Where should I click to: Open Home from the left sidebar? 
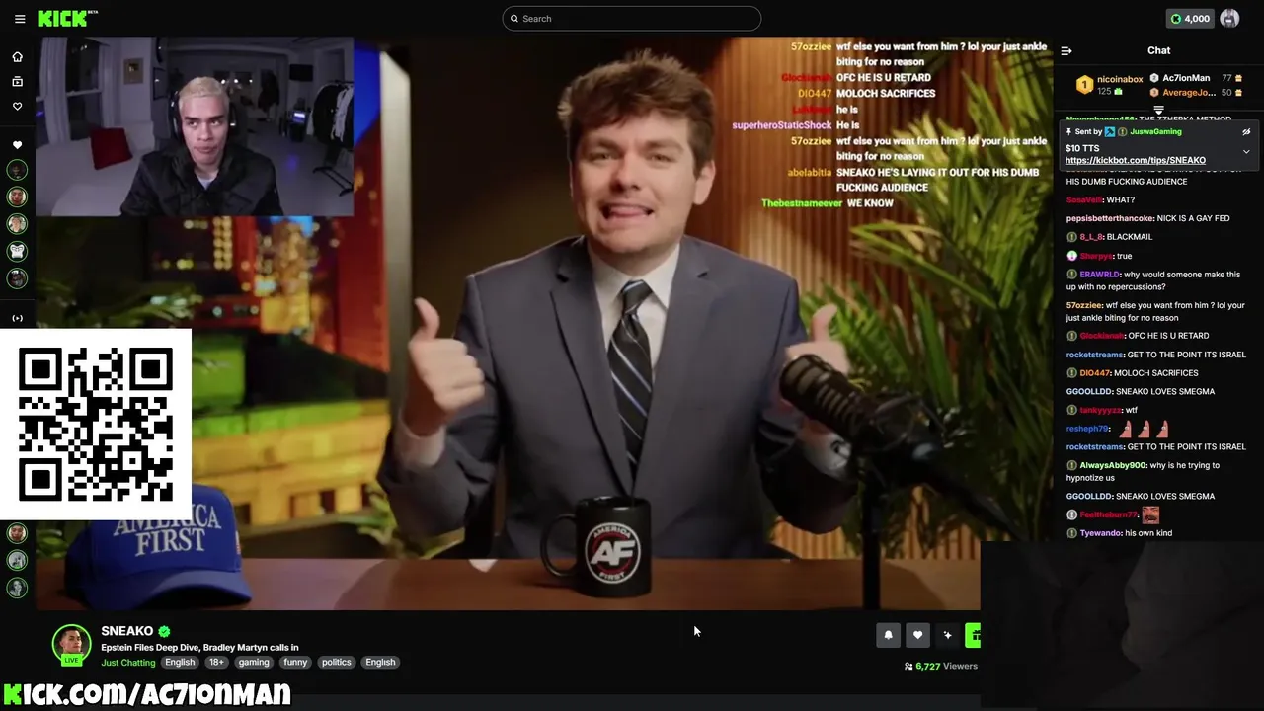tap(17, 56)
